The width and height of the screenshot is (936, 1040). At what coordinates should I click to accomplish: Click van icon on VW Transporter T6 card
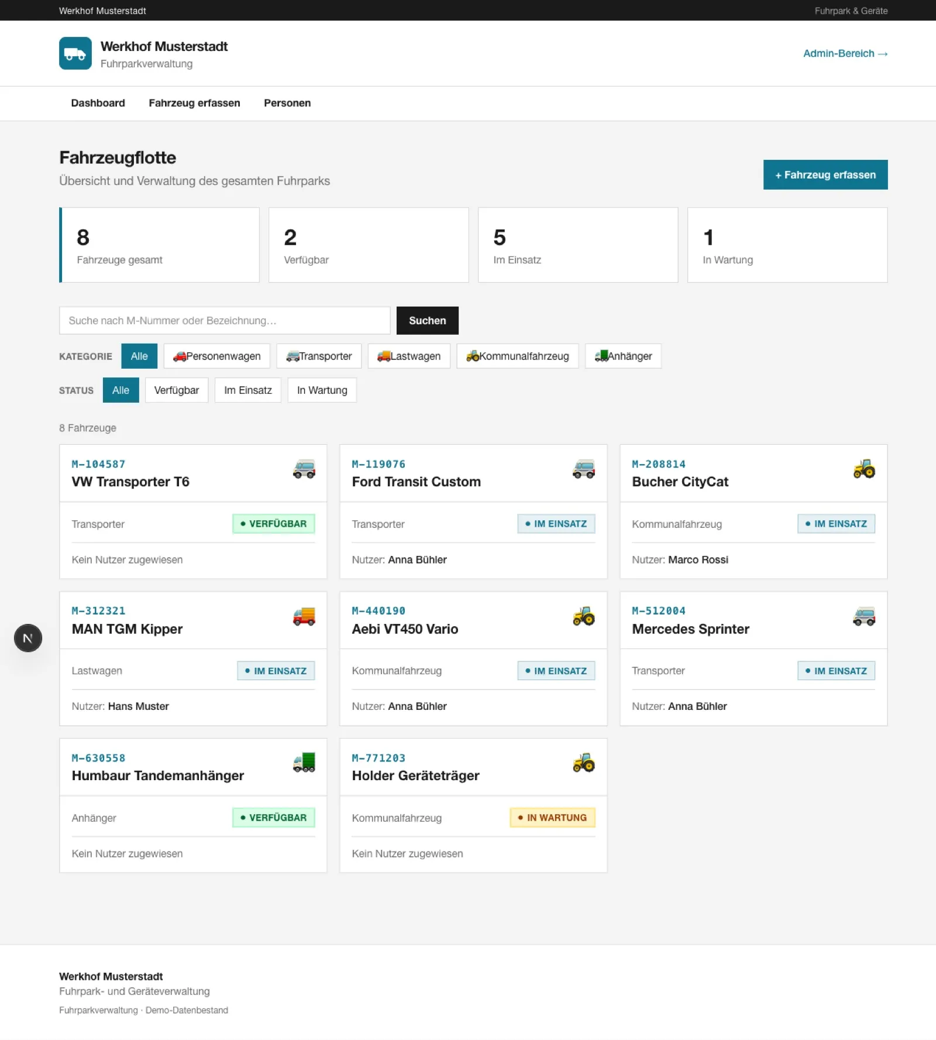(x=304, y=469)
